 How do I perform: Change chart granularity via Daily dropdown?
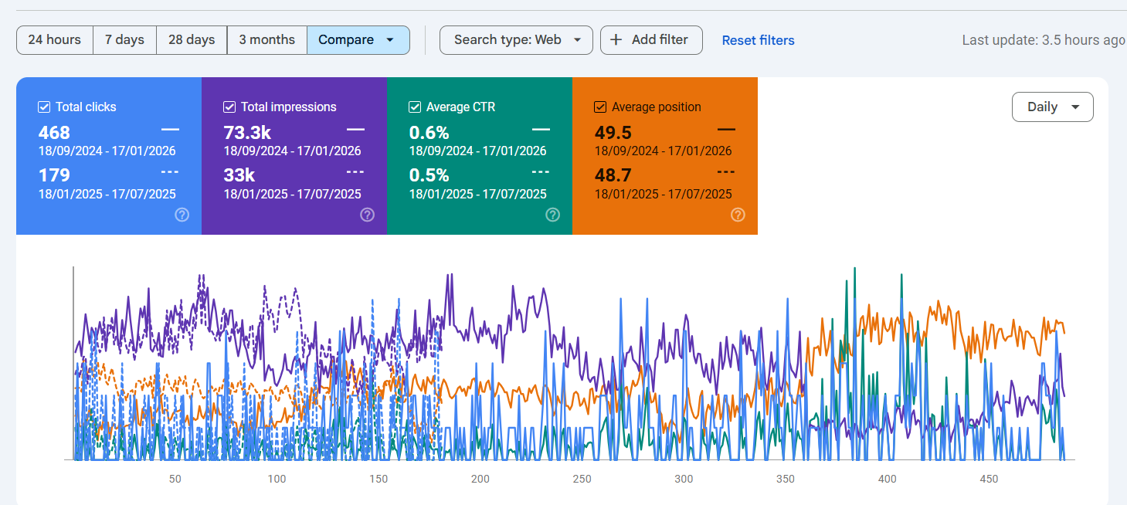click(x=1052, y=107)
